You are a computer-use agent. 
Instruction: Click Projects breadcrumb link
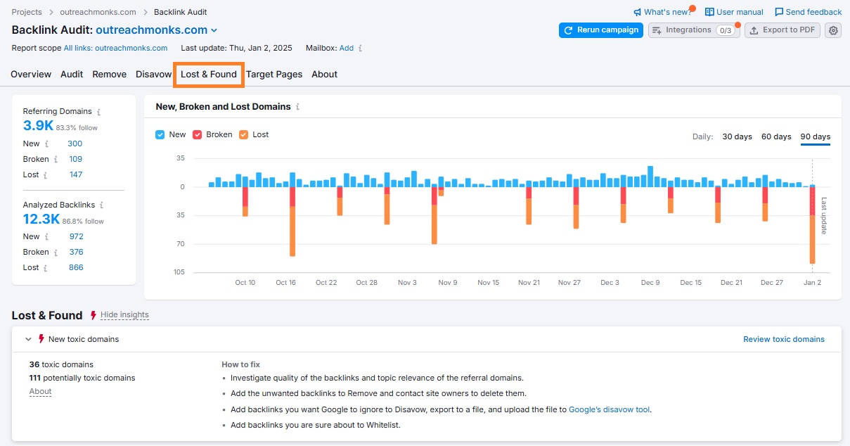[x=27, y=12]
